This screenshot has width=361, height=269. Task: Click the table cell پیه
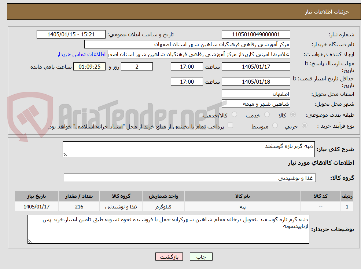(242, 207)
